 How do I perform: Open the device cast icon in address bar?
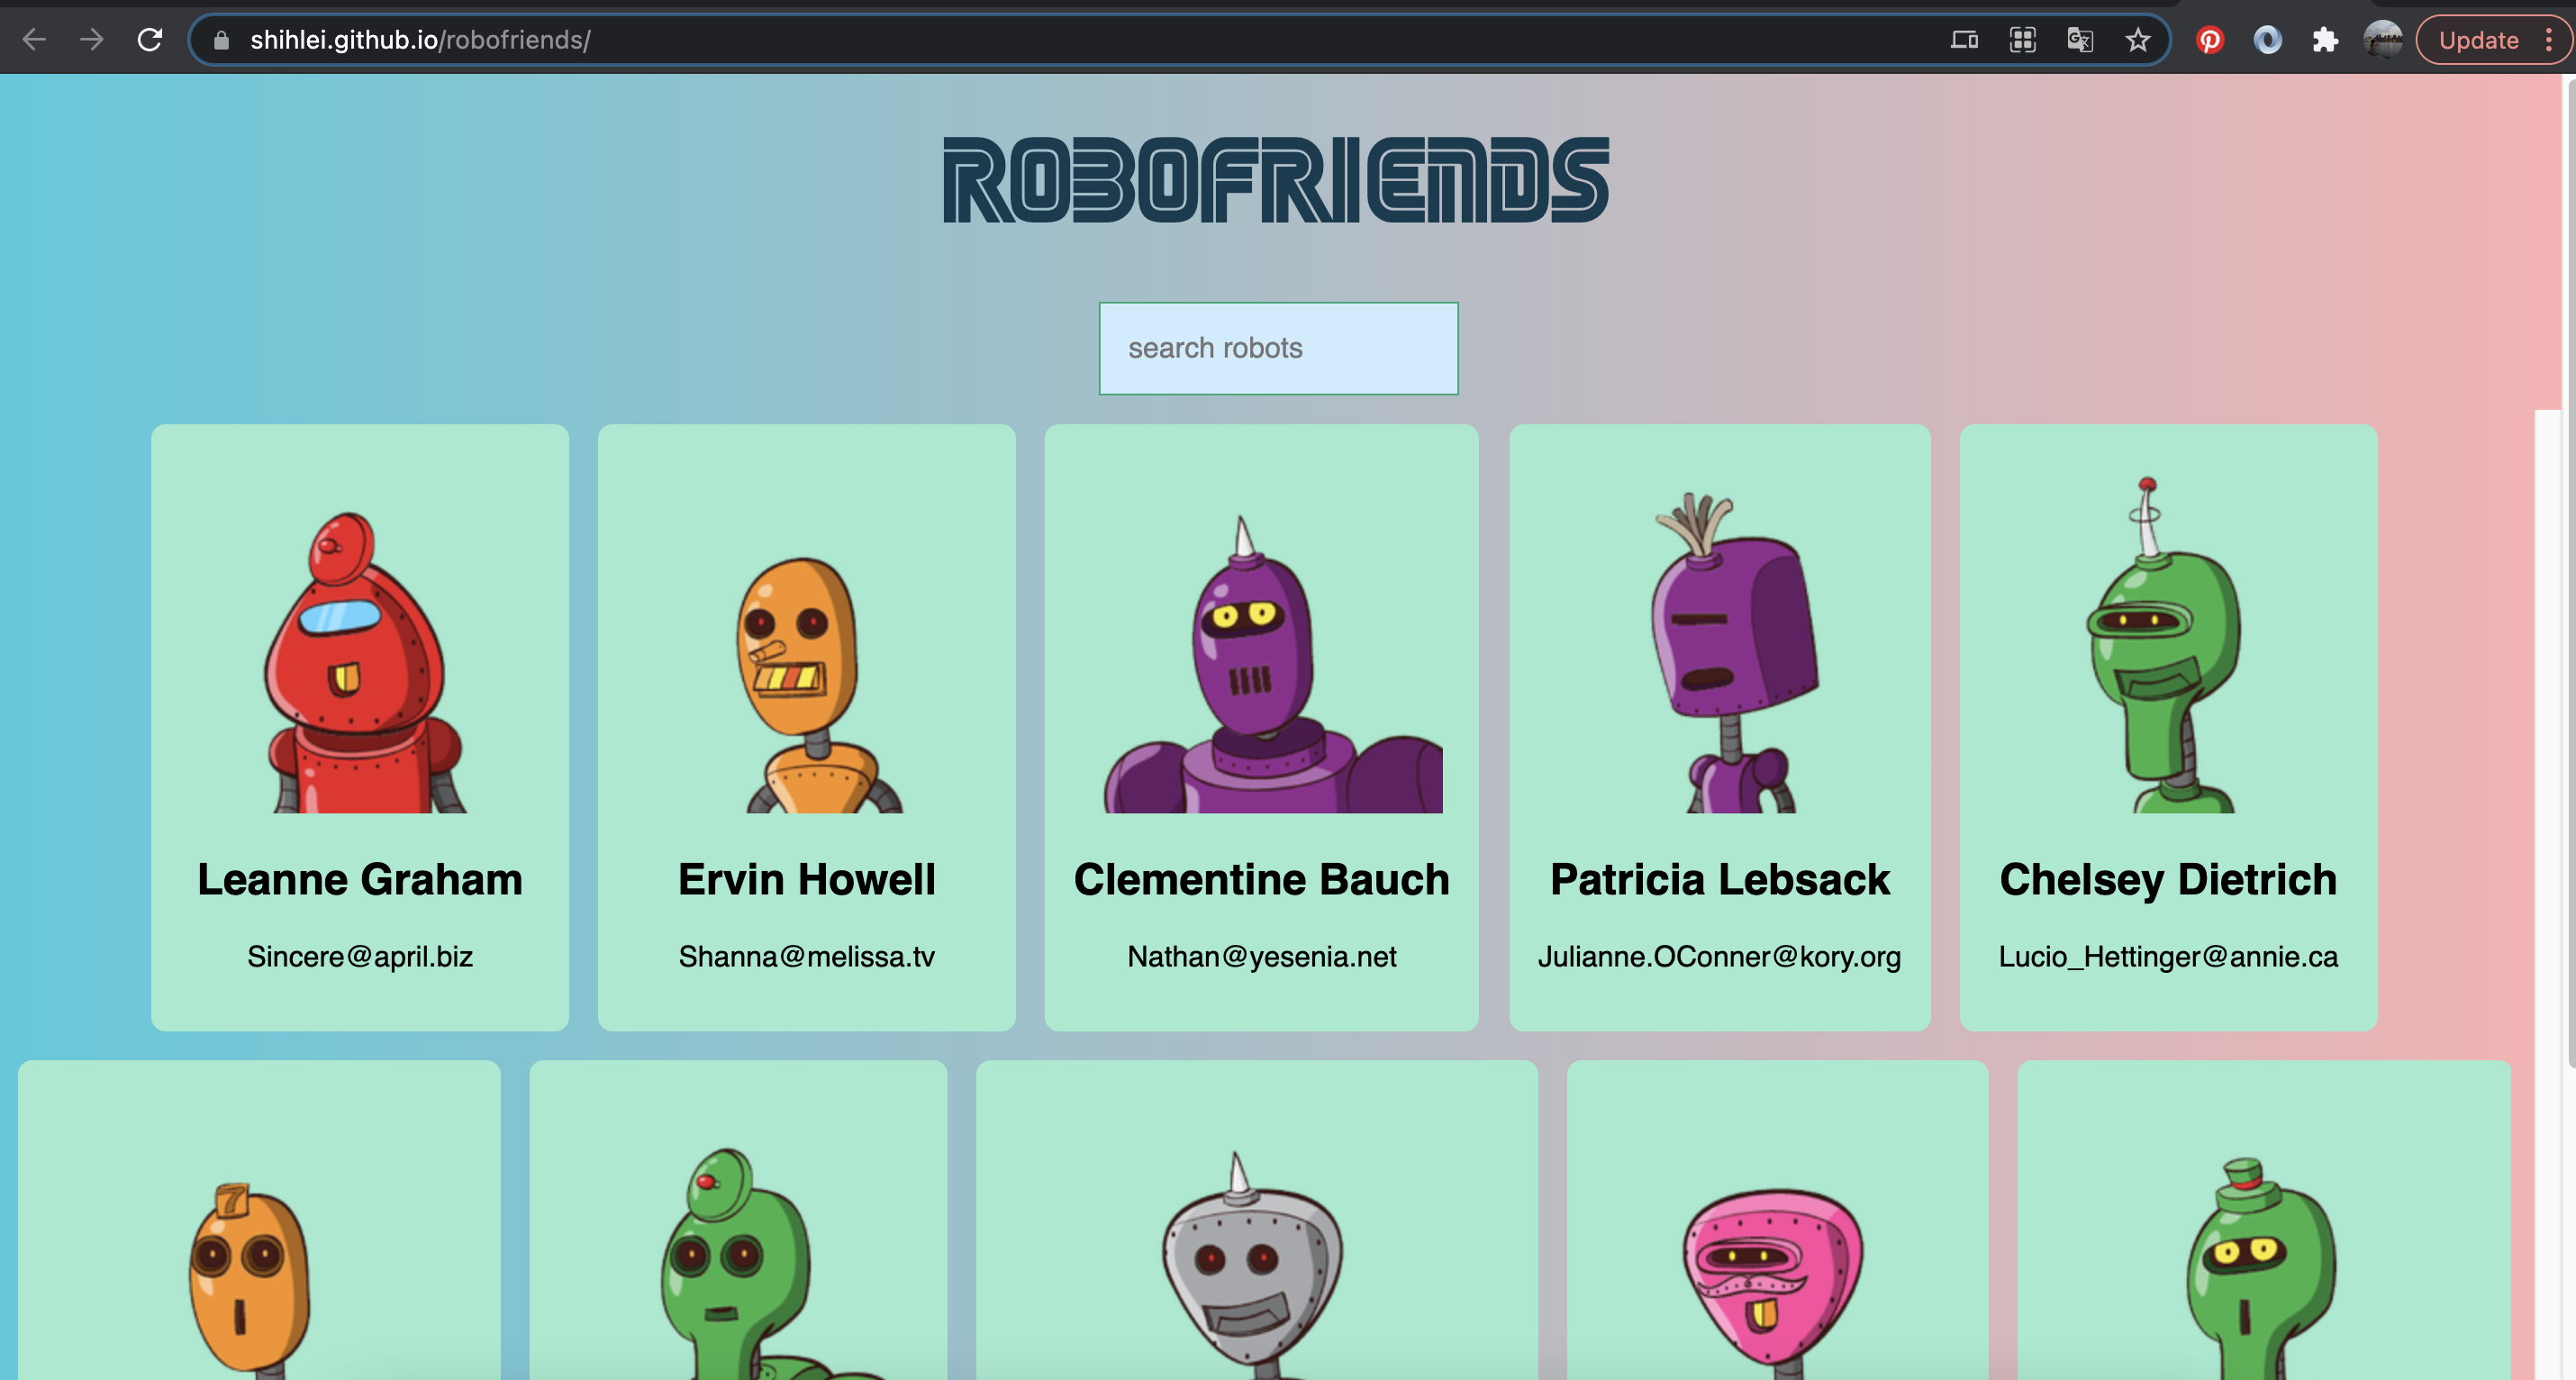pos(1964,40)
